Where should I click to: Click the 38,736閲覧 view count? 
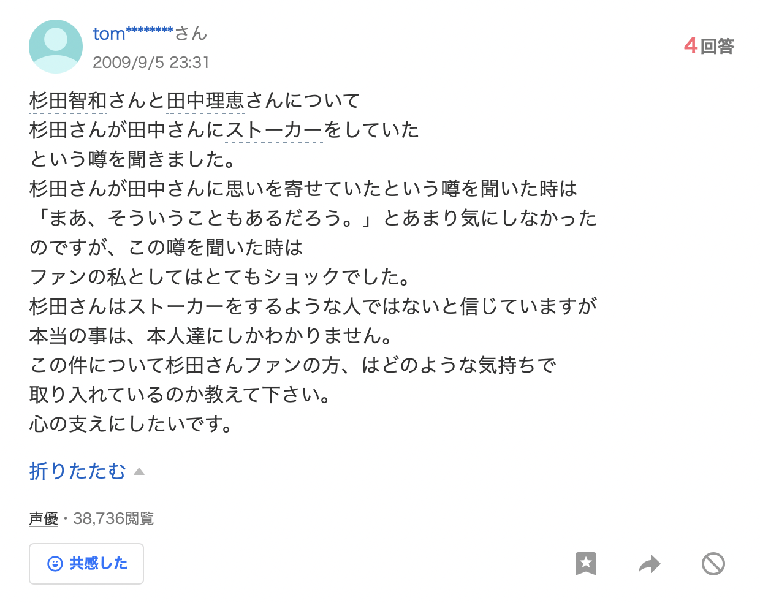(113, 518)
